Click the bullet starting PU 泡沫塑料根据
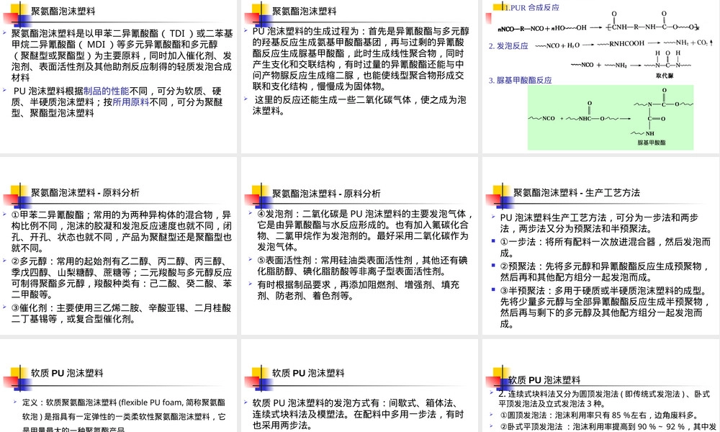 click(117, 102)
